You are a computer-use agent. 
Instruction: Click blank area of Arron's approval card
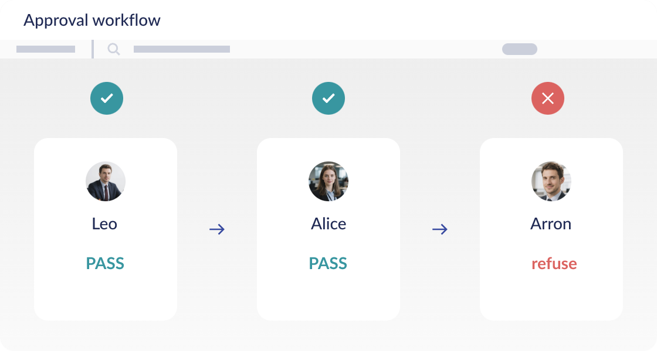(x=551, y=298)
